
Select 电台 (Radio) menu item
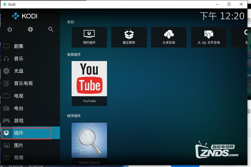pos(19,108)
